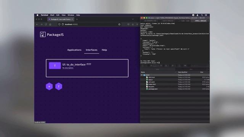This screenshot has height=137, width=244.
Task: Open the Window menu
Action: pos(71,15)
